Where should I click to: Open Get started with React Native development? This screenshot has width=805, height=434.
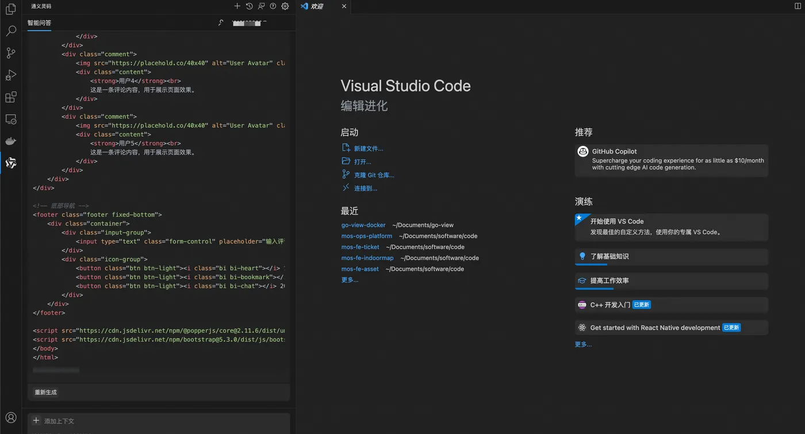[x=672, y=328]
